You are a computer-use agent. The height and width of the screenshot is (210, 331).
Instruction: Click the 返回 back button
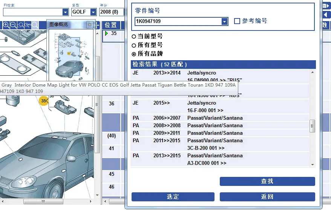pyautogui.click(x=267, y=197)
